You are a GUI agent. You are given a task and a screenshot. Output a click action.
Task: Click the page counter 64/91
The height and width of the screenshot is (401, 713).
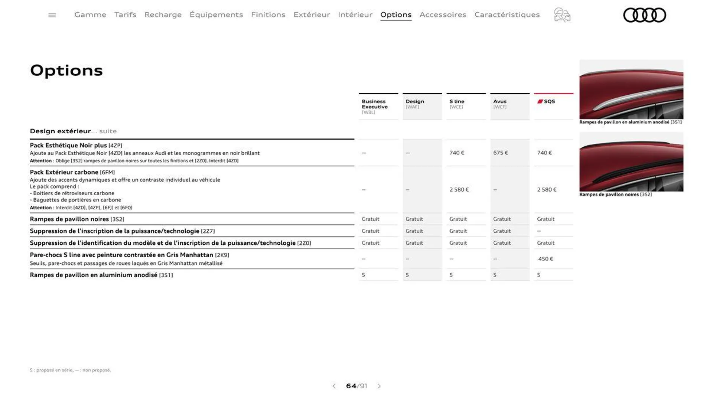356,386
